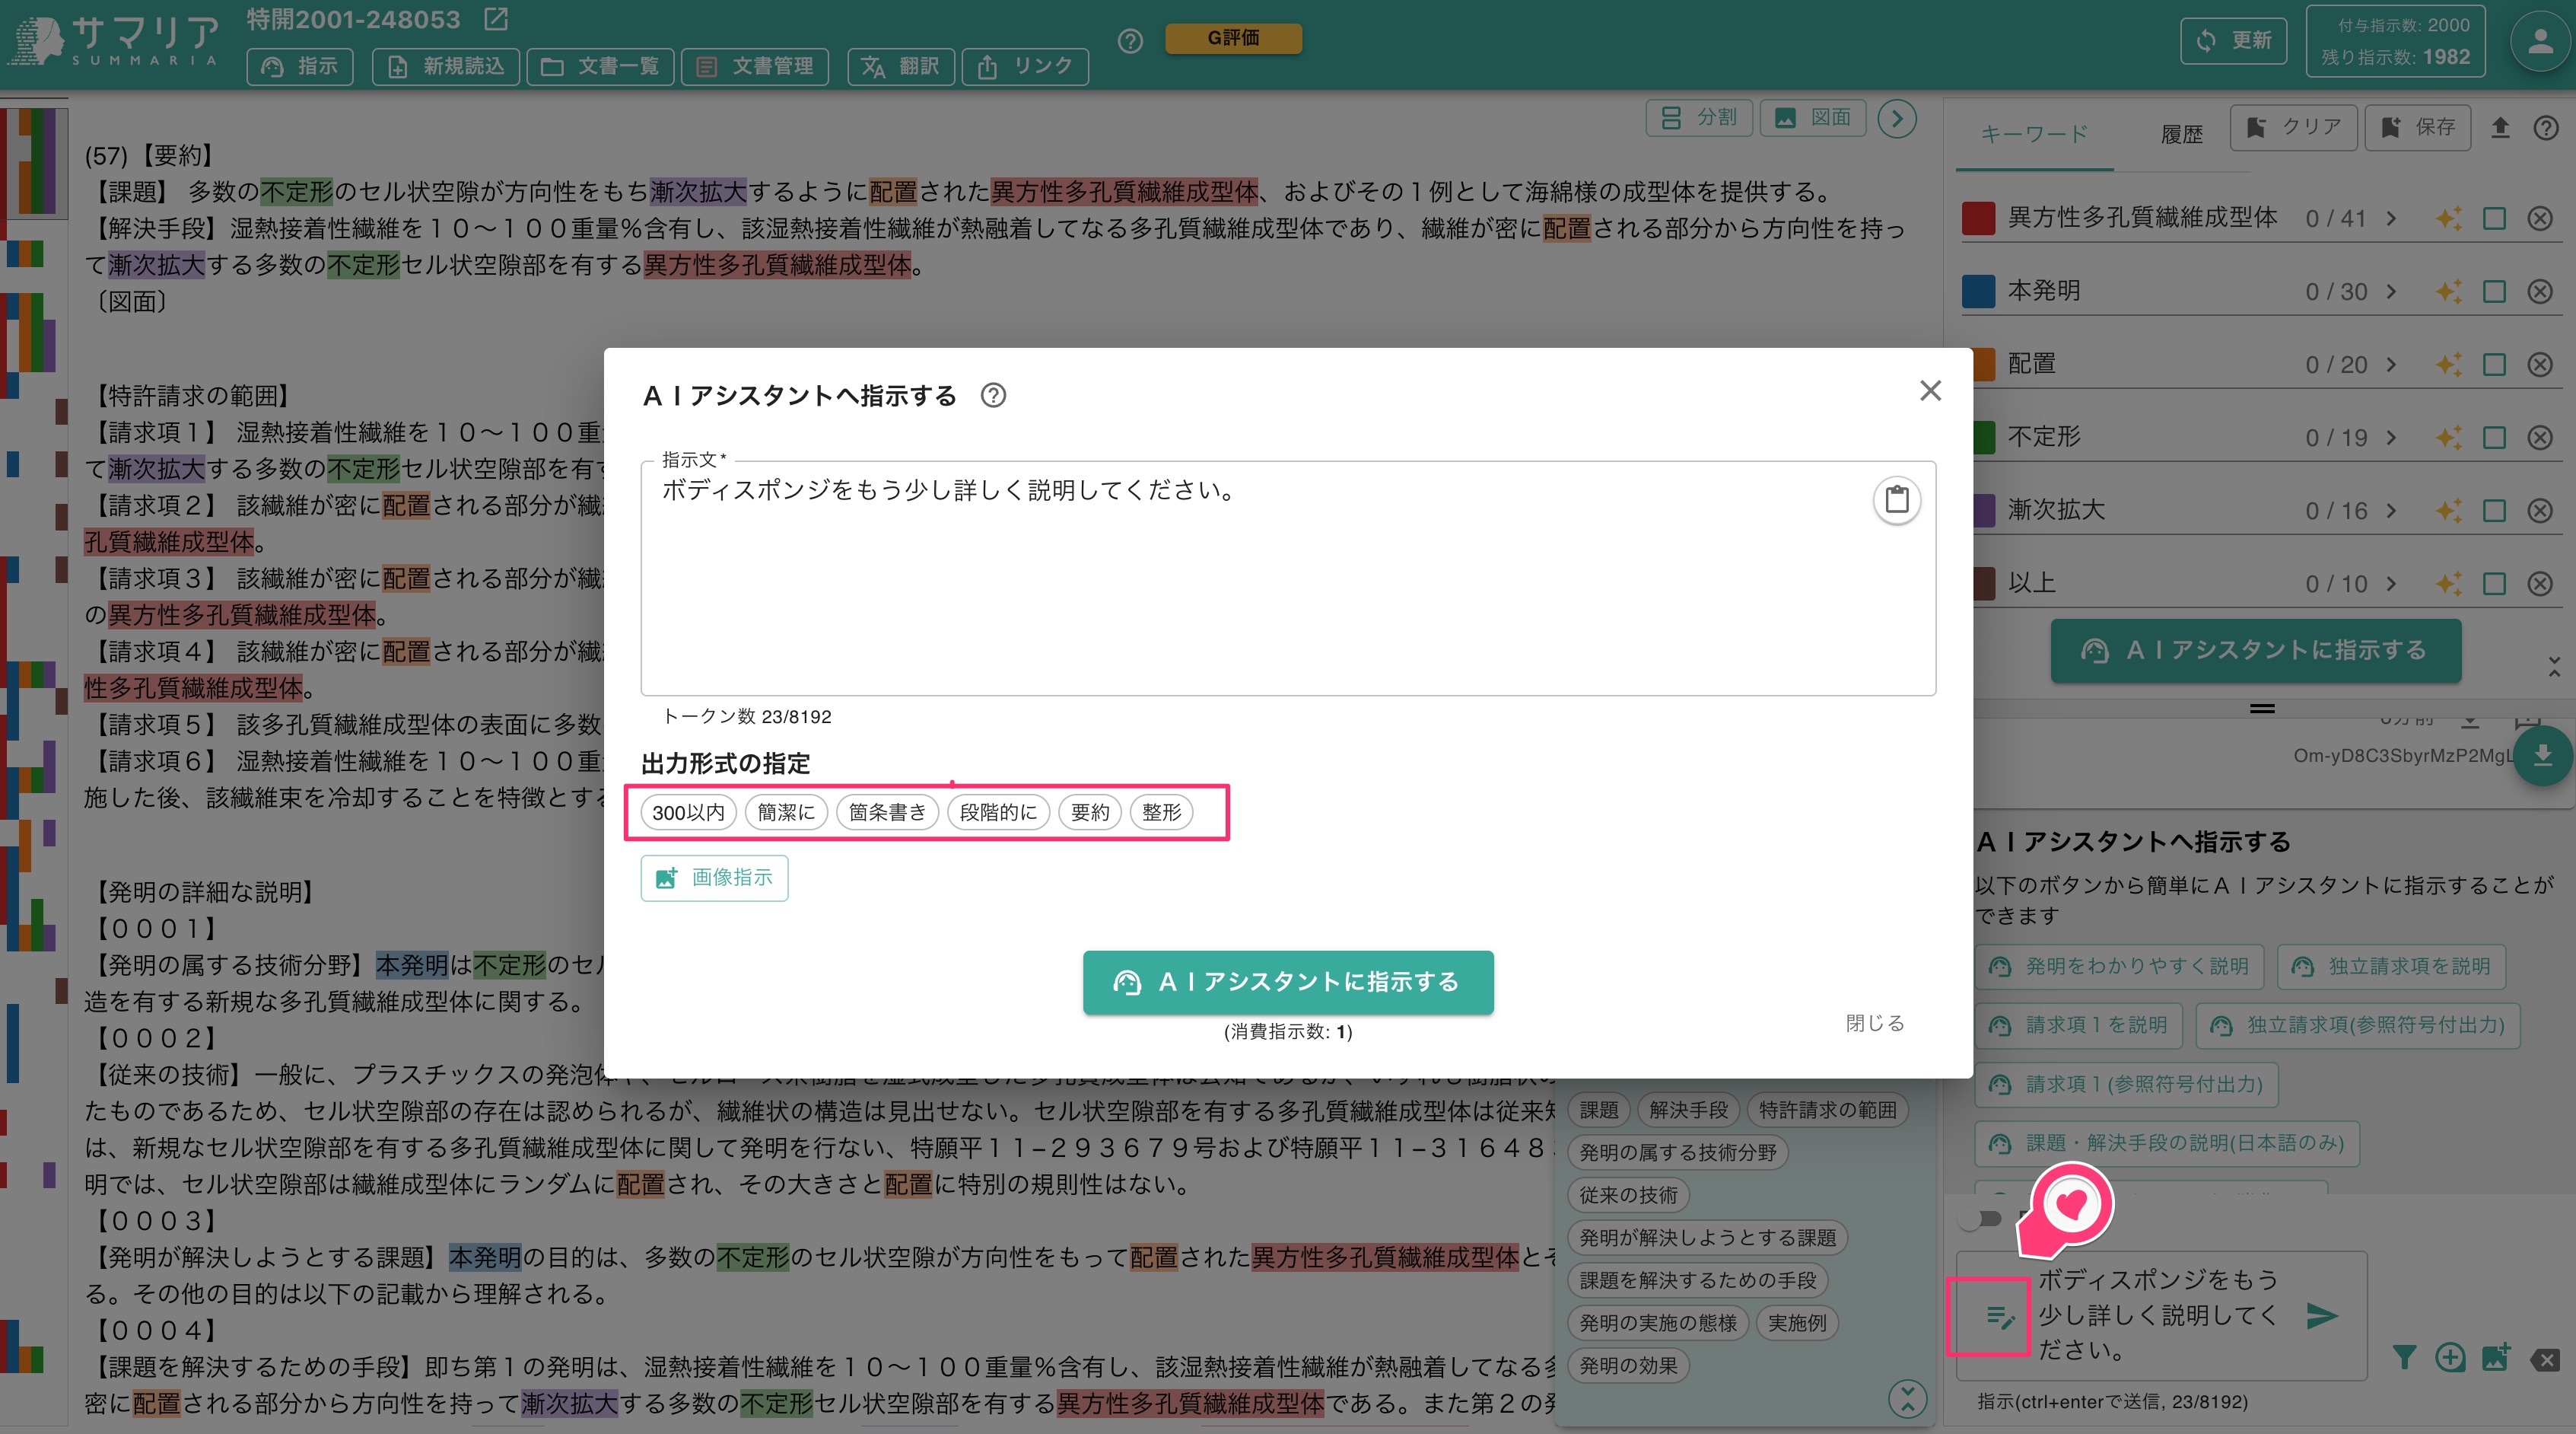
Task: Click the filter funnel icon
Action: (x=2404, y=1358)
